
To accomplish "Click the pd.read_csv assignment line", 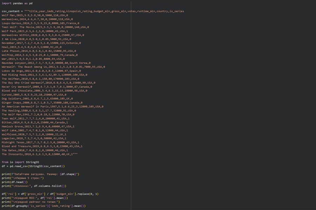I will coord(33,166).
